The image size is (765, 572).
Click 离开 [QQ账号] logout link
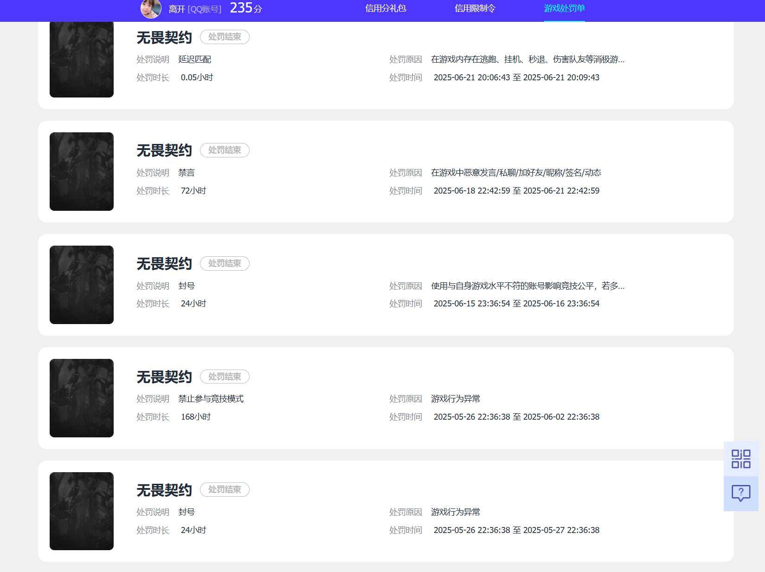pyautogui.click(x=195, y=9)
